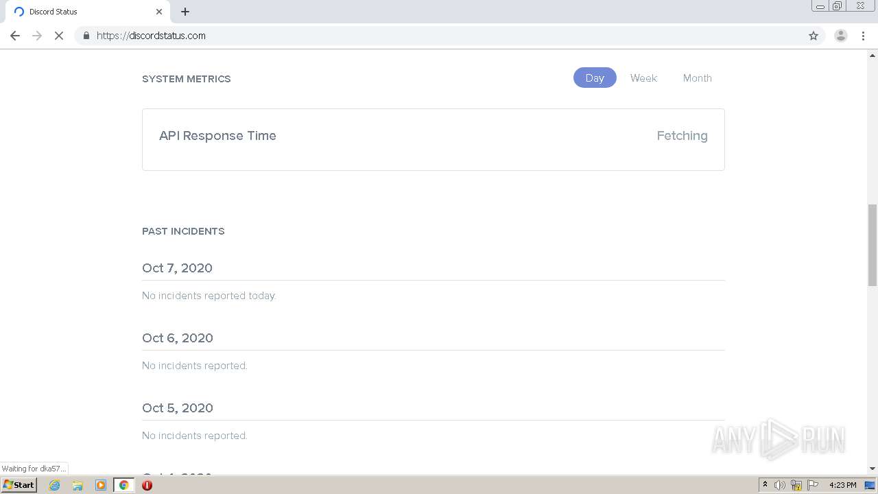Click the page vertical scrollbar thumb

[873, 245]
